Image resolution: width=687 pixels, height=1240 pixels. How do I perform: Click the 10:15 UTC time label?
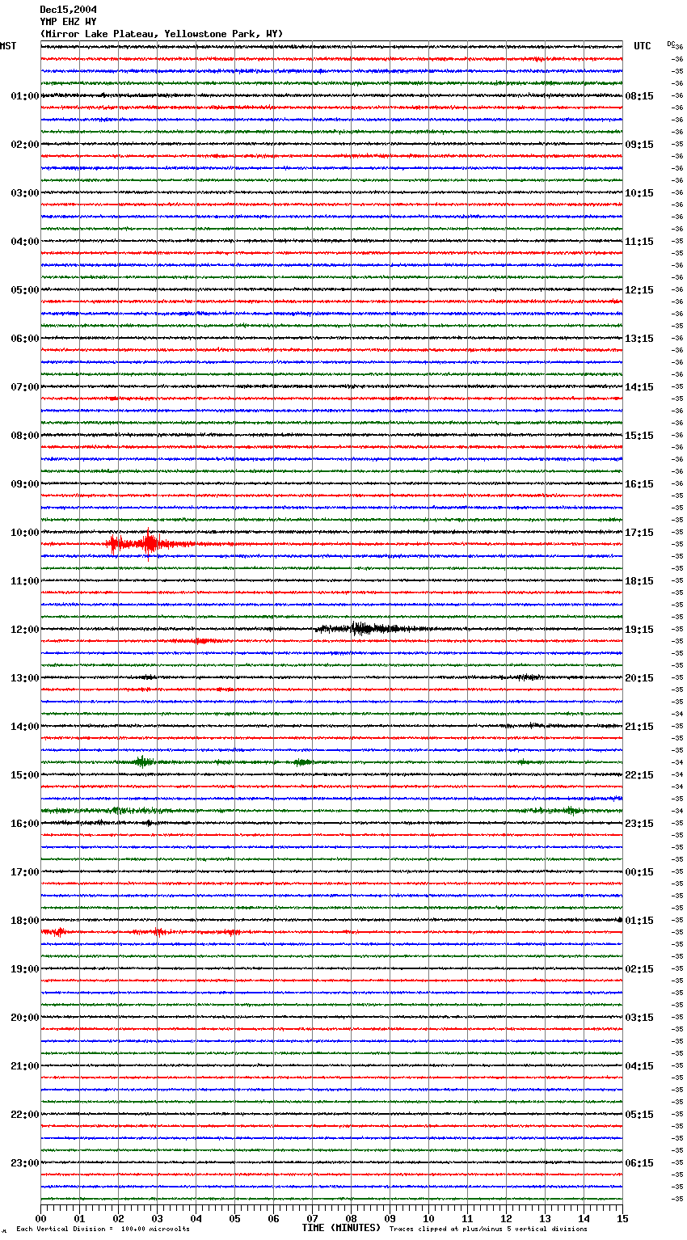click(x=639, y=193)
